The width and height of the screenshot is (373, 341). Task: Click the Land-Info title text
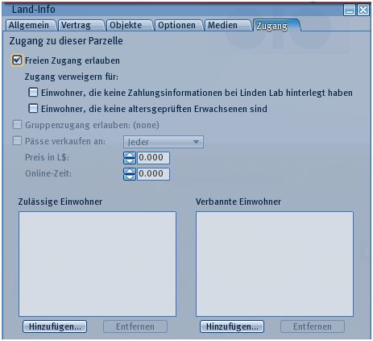tap(34, 10)
